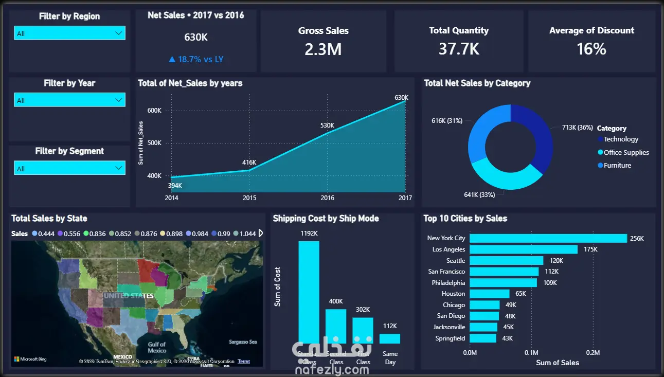Screen dimensions: 664x377
Task: Open the Filter by Segment dropdown
Action: click(69, 168)
